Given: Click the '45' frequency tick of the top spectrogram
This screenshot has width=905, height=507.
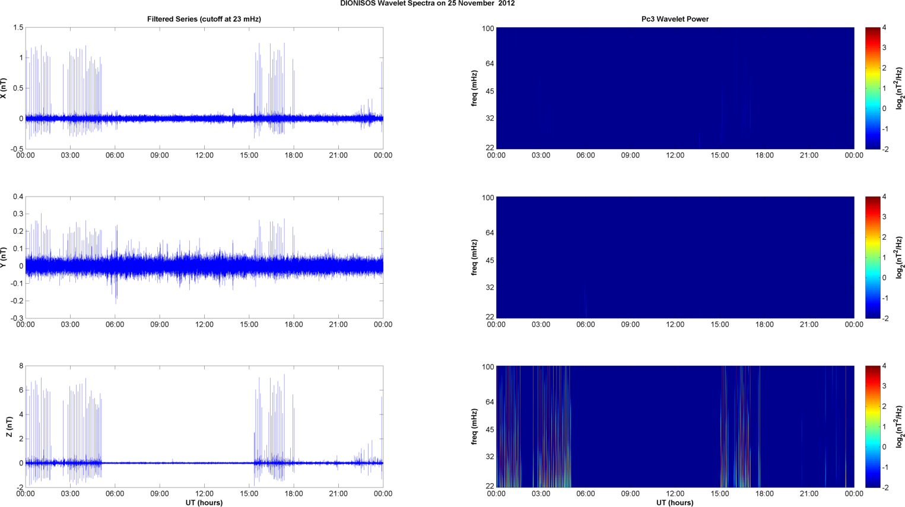Looking at the screenshot, I should (490, 91).
